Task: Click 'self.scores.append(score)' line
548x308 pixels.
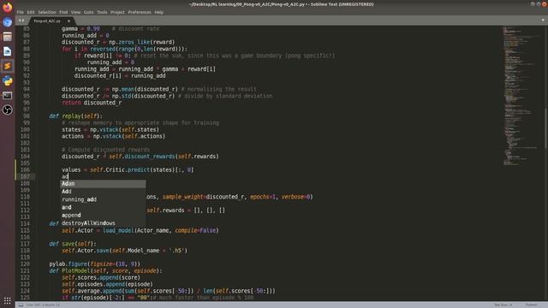Action: pyautogui.click(x=101, y=277)
